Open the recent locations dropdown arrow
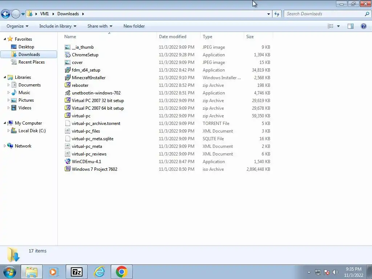The width and height of the screenshot is (372, 279). 23,14
